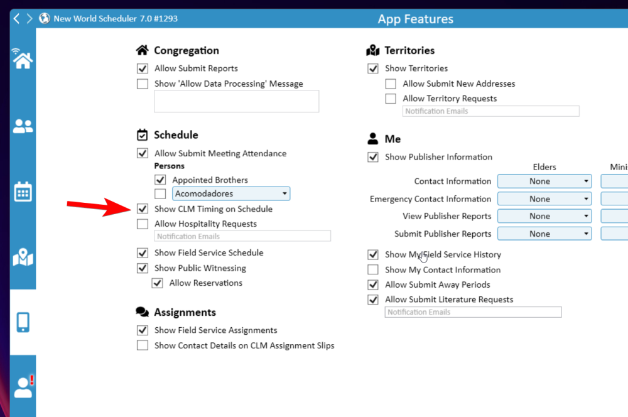The image size is (628, 417).
Task: Expand Elders Contact Information dropdown
Action: [x=544, y=181]
